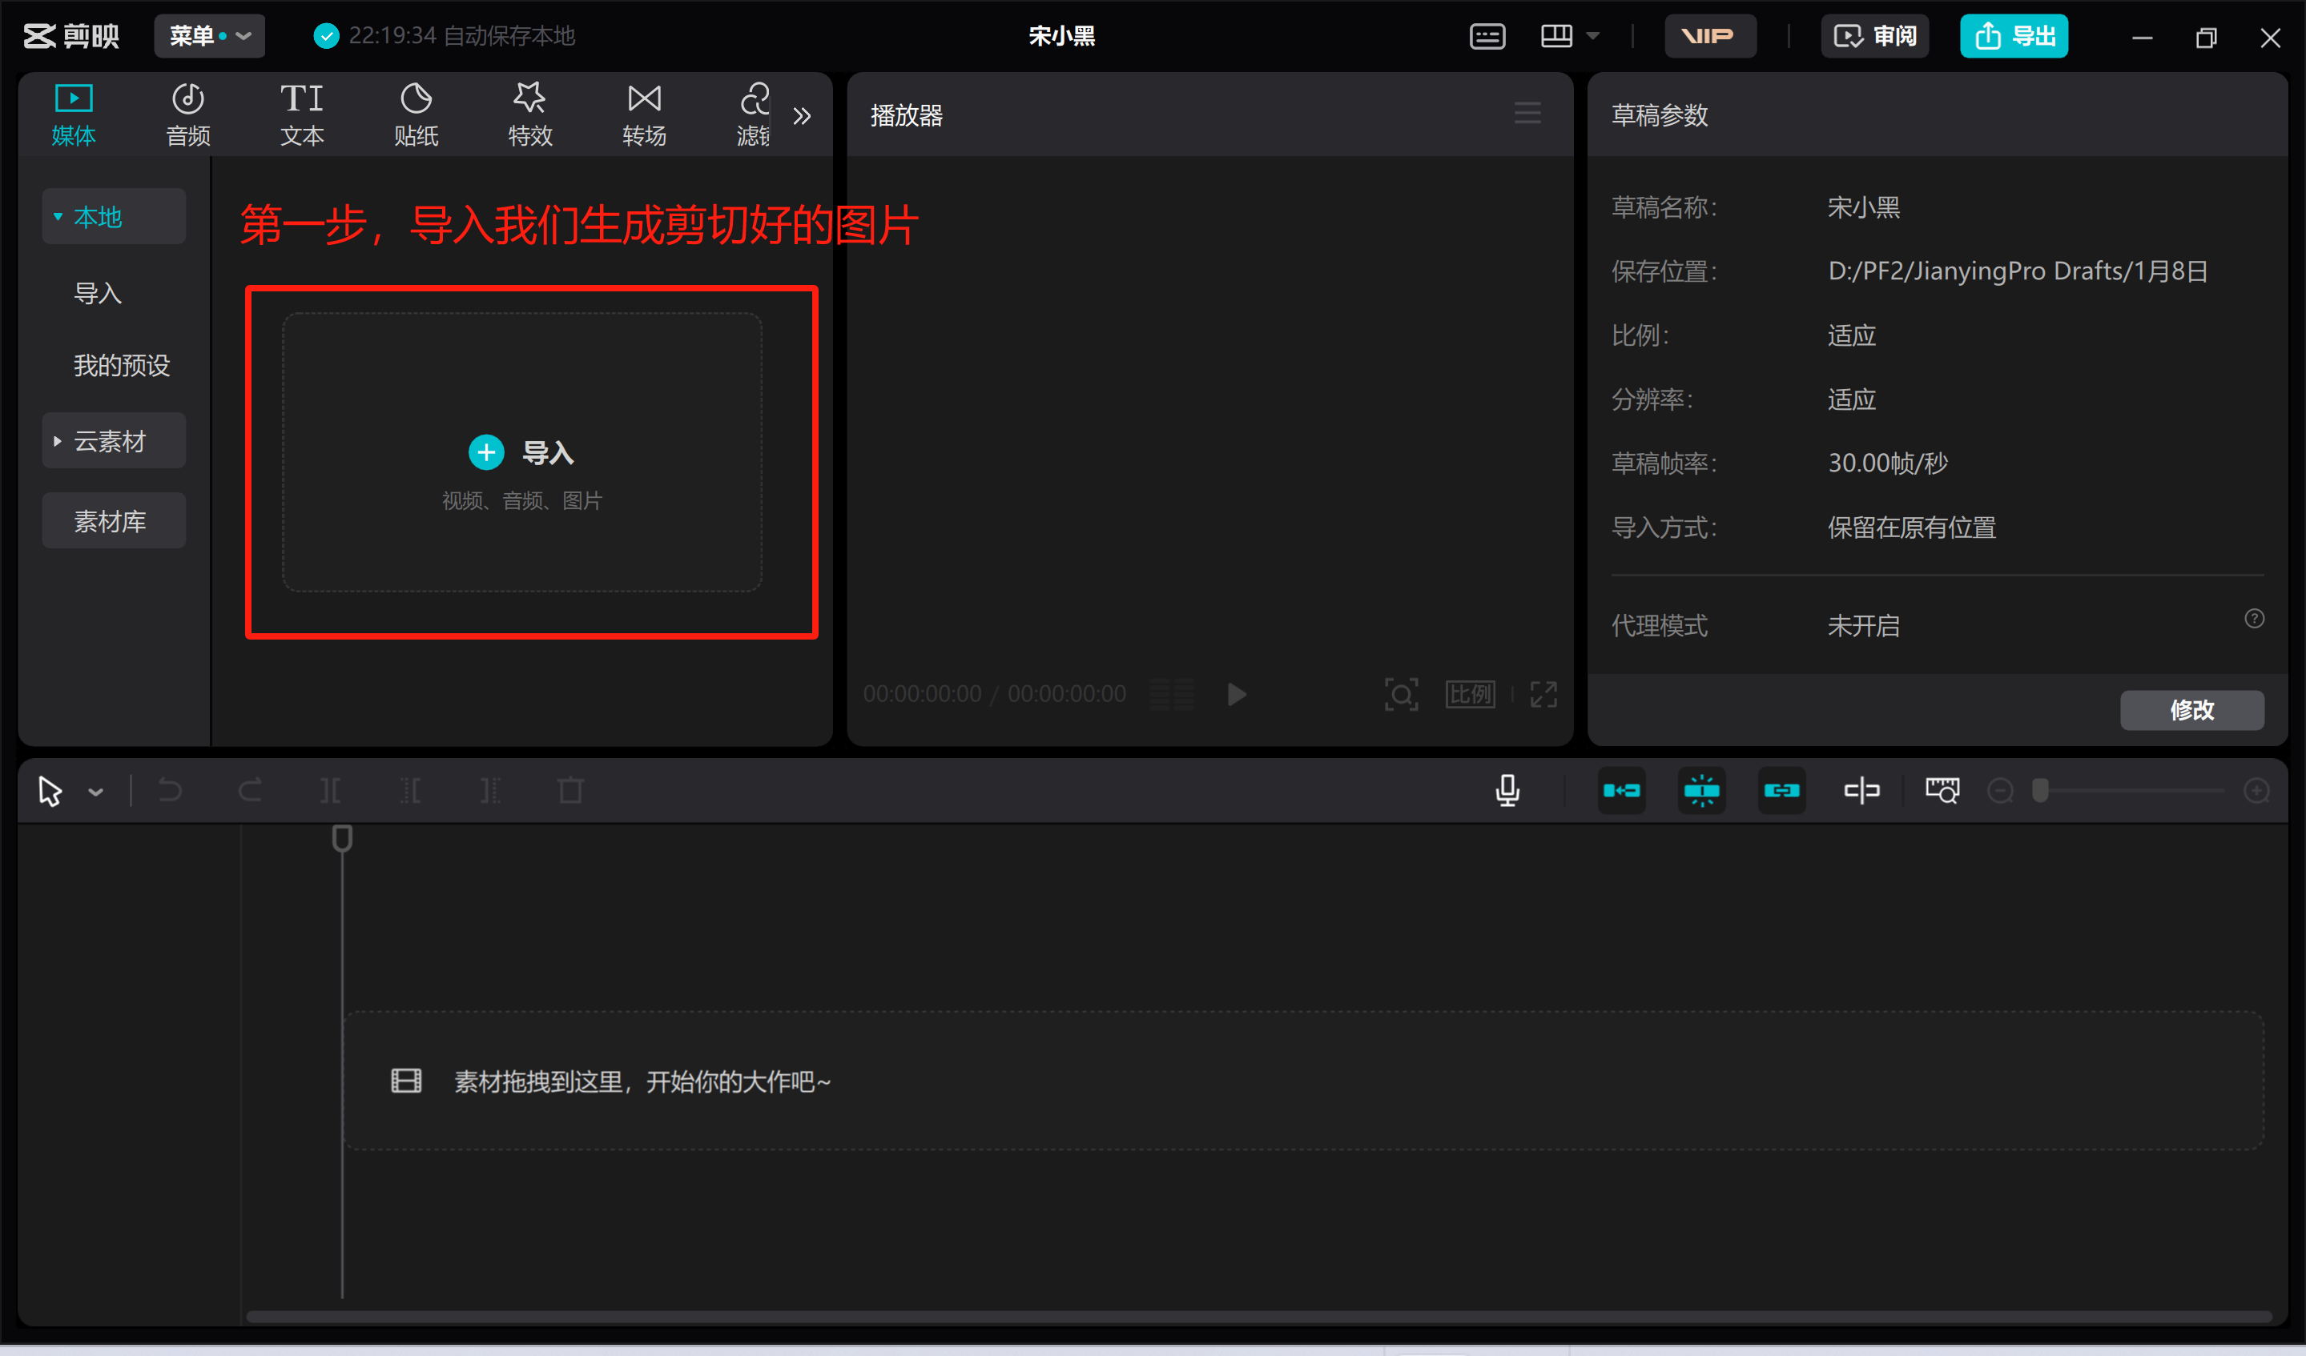Open the 媒体 media tab
2306x1356 pixels.
pos(73,115)
